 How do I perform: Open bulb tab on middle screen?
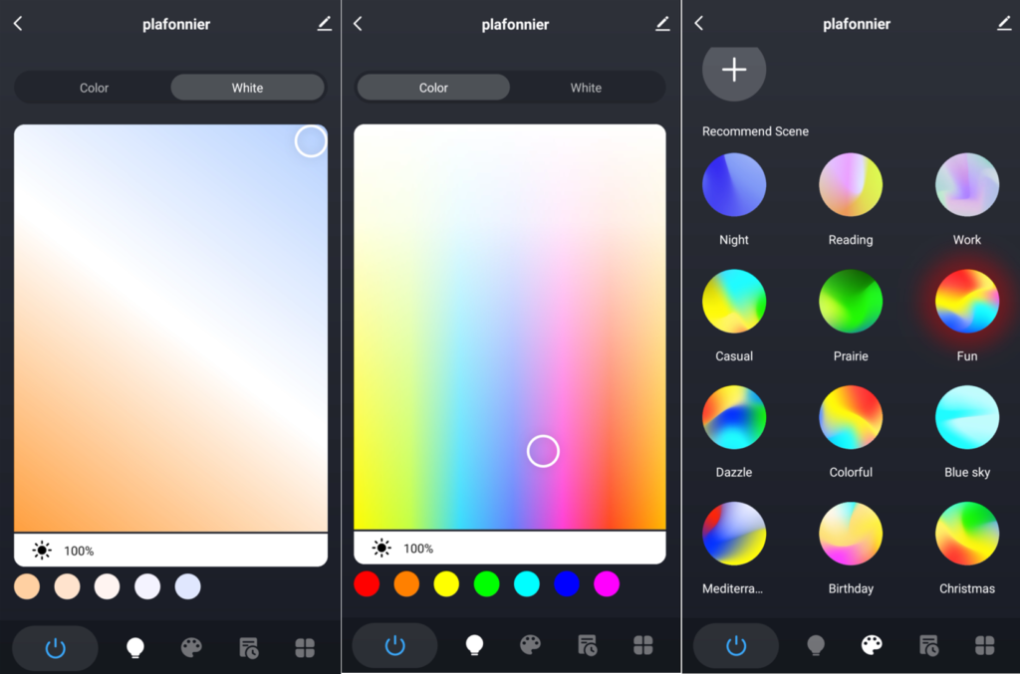[474, 645]
